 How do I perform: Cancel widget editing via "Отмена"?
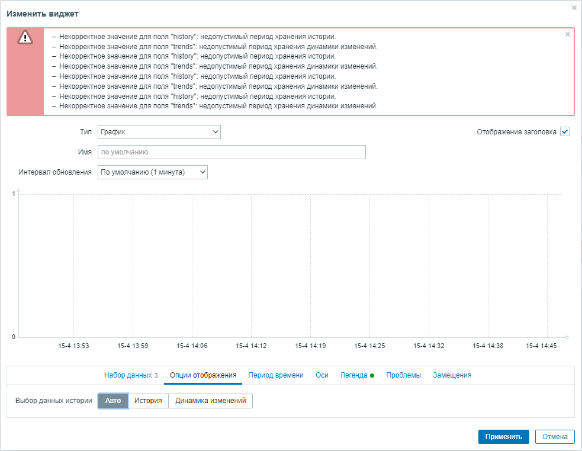555,437
